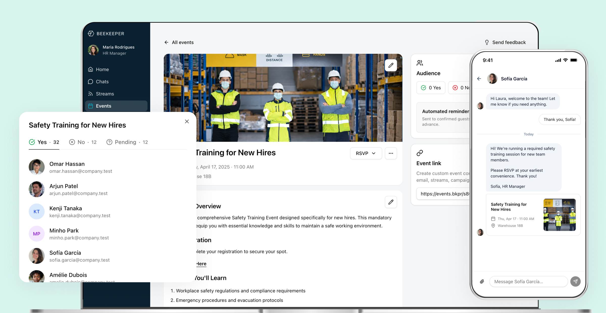Open Chats in the sidebar

(x=102, y=82)
